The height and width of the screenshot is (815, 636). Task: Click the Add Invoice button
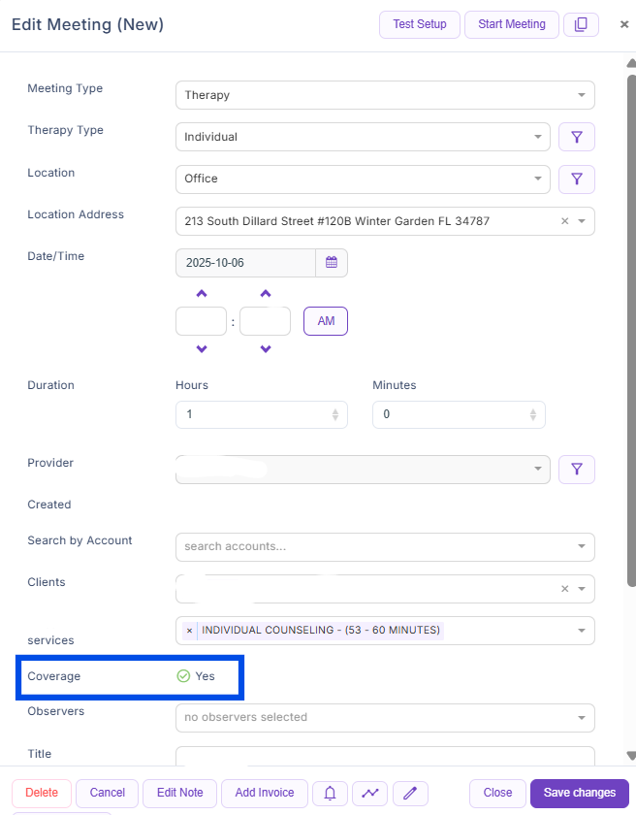[x=265, y=793]
